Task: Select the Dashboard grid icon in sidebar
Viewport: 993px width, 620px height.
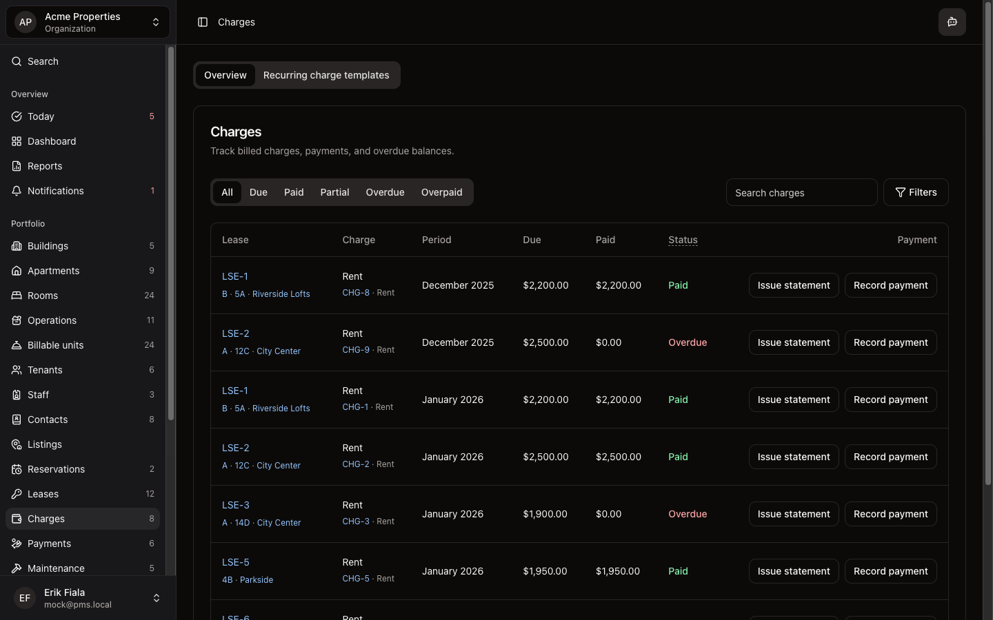Action: tap(17, 141)
